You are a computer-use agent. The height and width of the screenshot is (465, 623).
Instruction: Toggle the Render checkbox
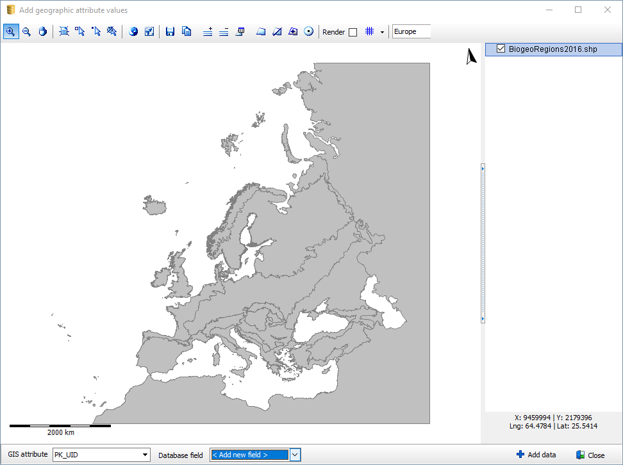pyautogui.click(x=353, y=32)
